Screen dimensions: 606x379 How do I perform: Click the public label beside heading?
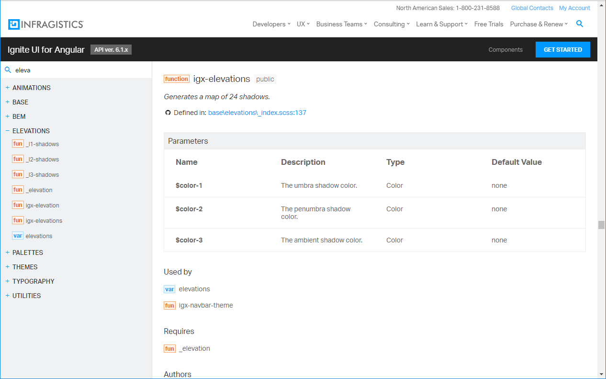pos(265,79)
